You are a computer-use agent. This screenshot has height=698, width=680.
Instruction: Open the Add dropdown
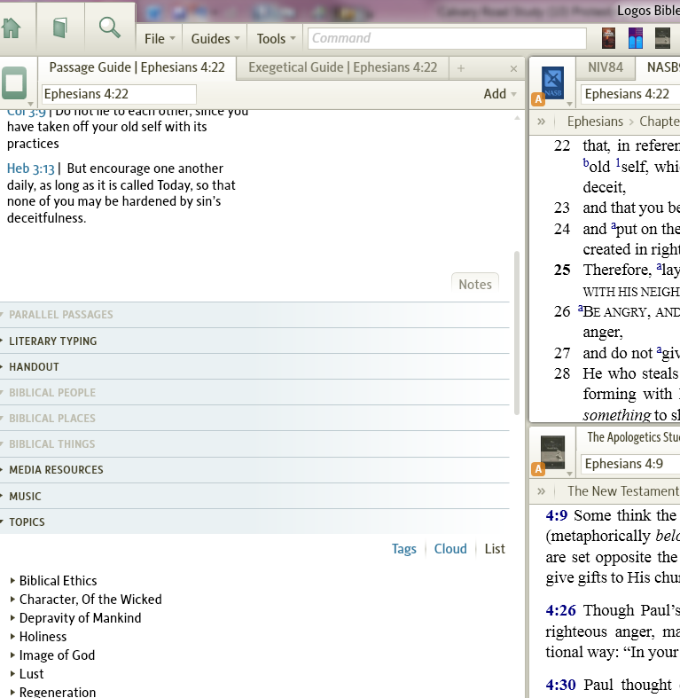(x=500, y=94)
